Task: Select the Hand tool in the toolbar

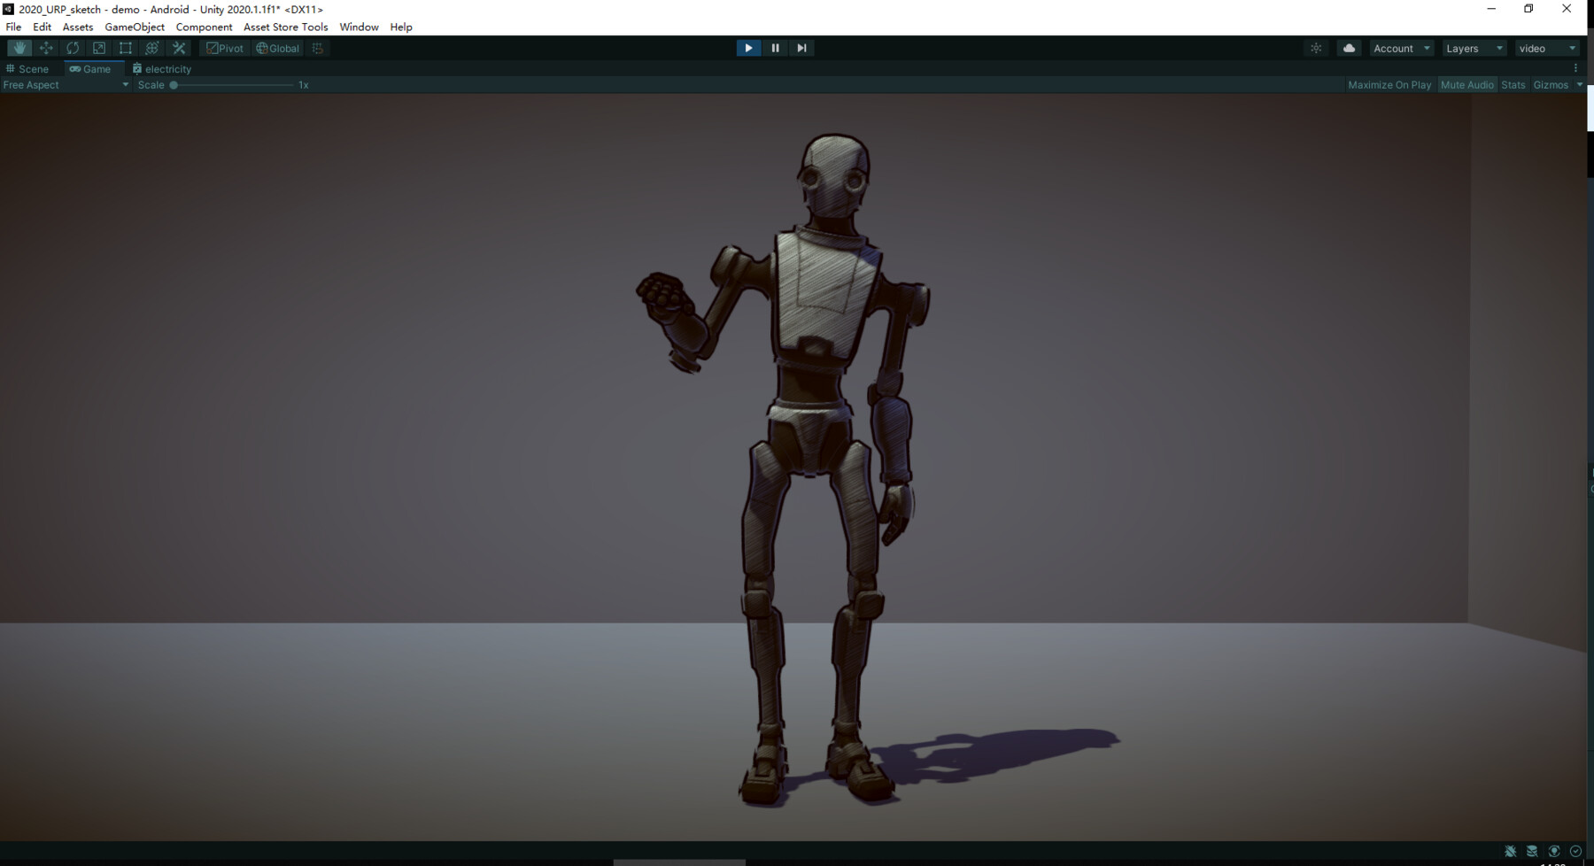Action: pos(19,48)
